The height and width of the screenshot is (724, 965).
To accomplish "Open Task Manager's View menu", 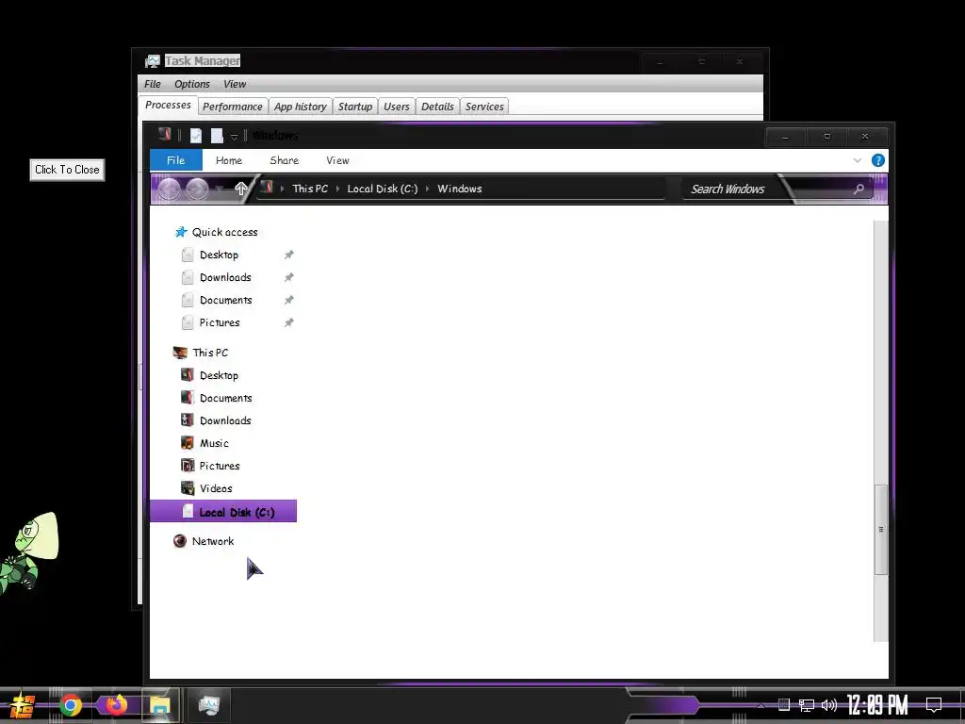I will 235,84.
